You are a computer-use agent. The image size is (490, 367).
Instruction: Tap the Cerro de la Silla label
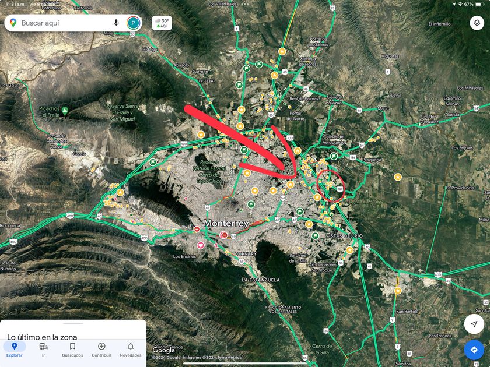pyautogui.click(x=322, y=349)
